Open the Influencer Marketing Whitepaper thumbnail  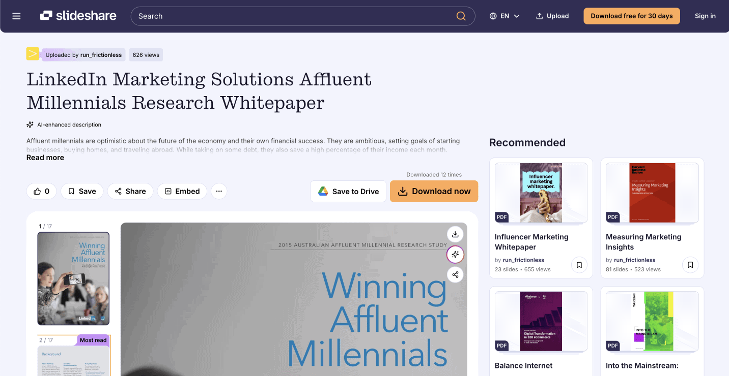[x=541, y=193]
